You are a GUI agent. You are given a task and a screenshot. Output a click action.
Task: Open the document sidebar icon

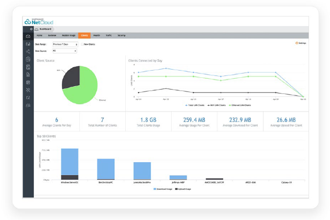pos(28,74)
